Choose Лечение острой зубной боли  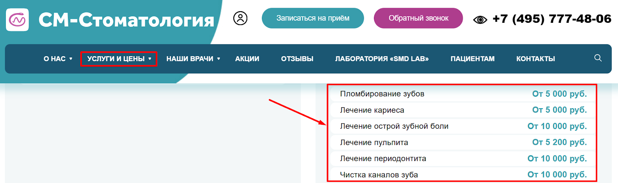coord(394,126)
